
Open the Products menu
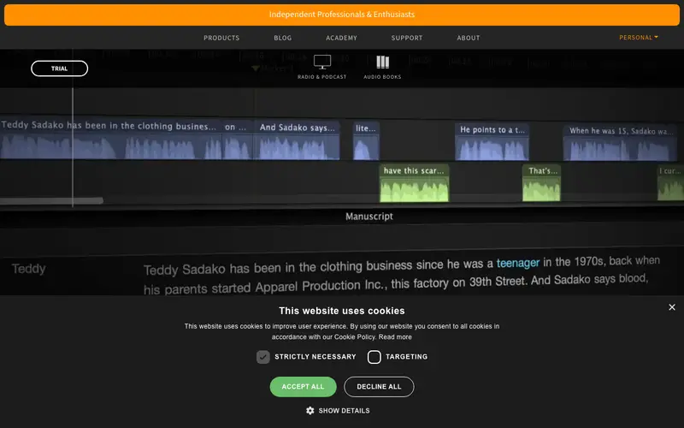221,38
